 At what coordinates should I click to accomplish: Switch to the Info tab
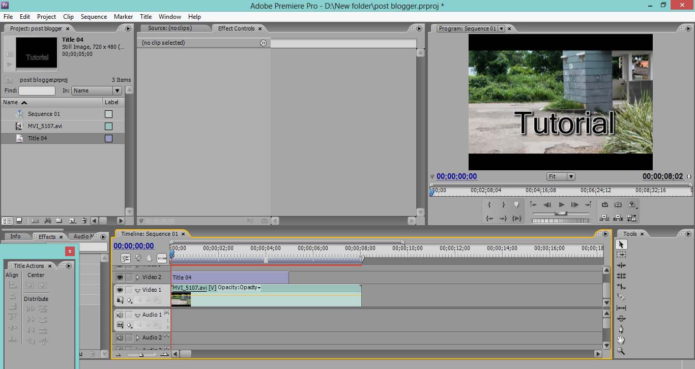16,236
